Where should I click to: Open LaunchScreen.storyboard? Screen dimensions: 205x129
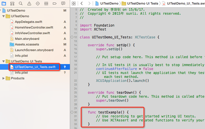pyautogui.click(x=35, y=50)
